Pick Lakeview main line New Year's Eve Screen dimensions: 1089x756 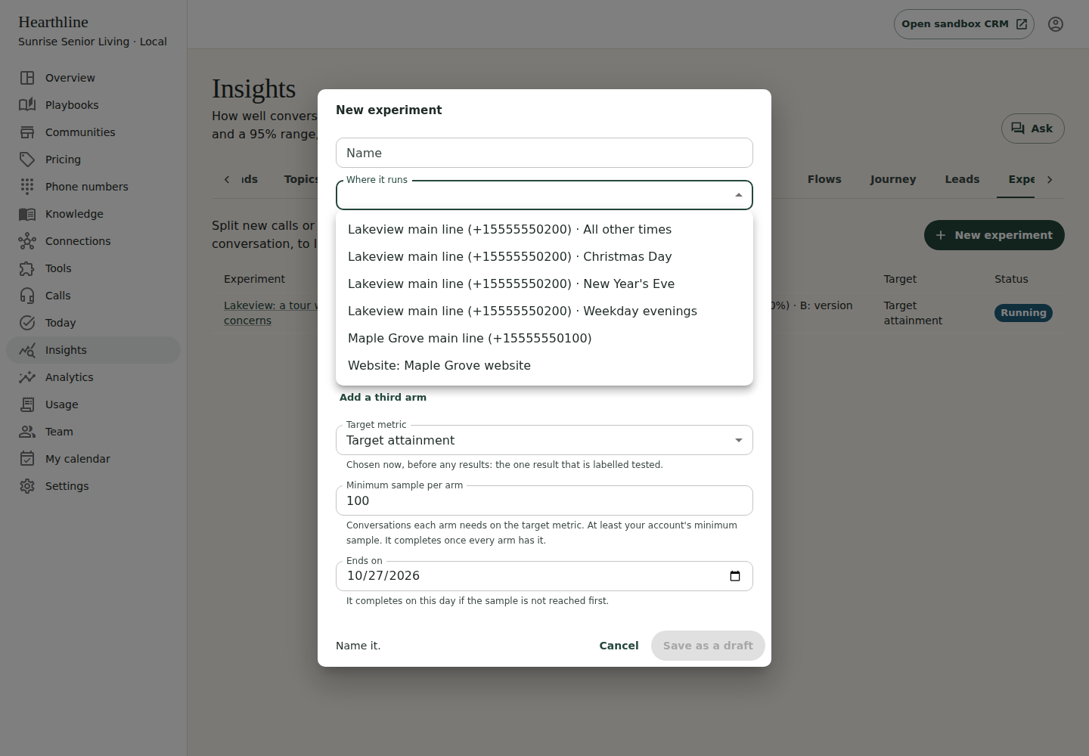click(x=544, y=284)
